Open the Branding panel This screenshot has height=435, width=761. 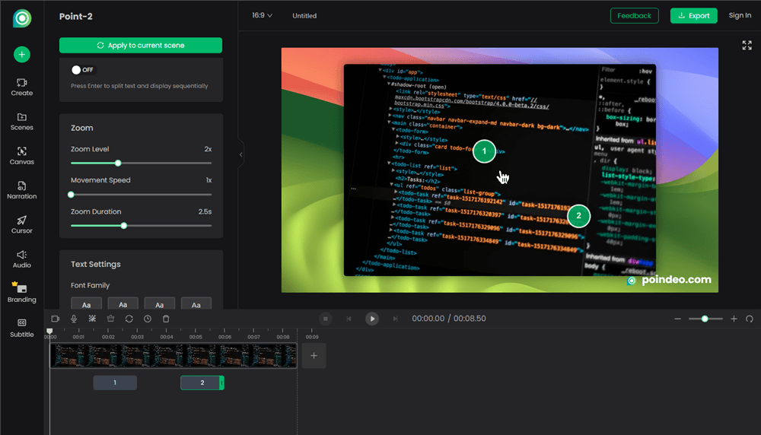[x=21, y=293]
